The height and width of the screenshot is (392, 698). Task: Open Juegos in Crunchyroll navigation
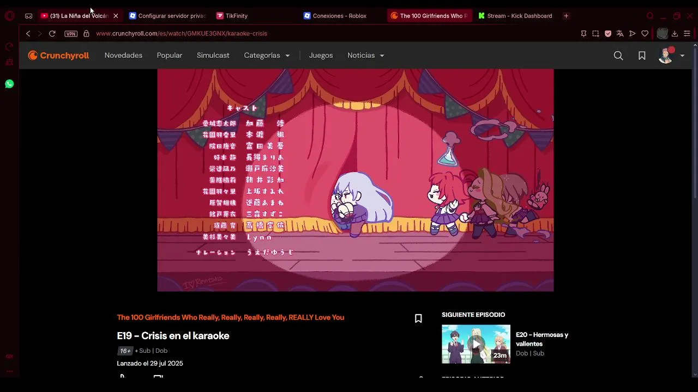coord(321,56)
